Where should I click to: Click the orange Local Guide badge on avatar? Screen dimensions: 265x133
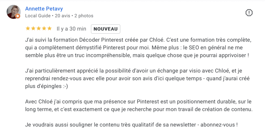18,16
